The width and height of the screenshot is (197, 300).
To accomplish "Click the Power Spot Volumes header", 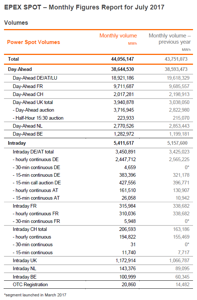I will coord(33,42).
